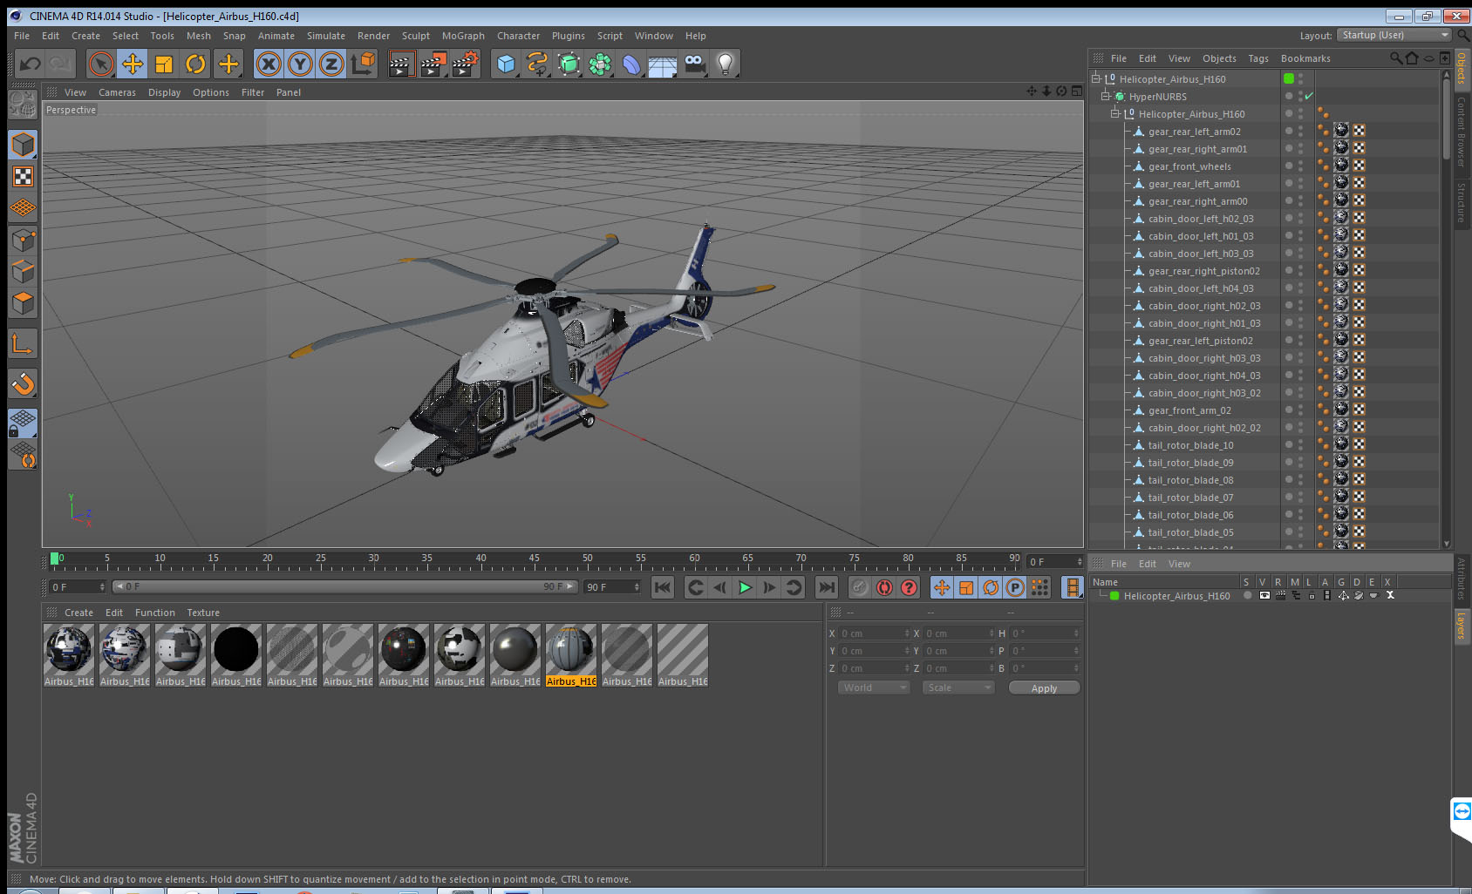
Task: Collapse the HyperNURBS tree node
Action: click(1106, 96)
